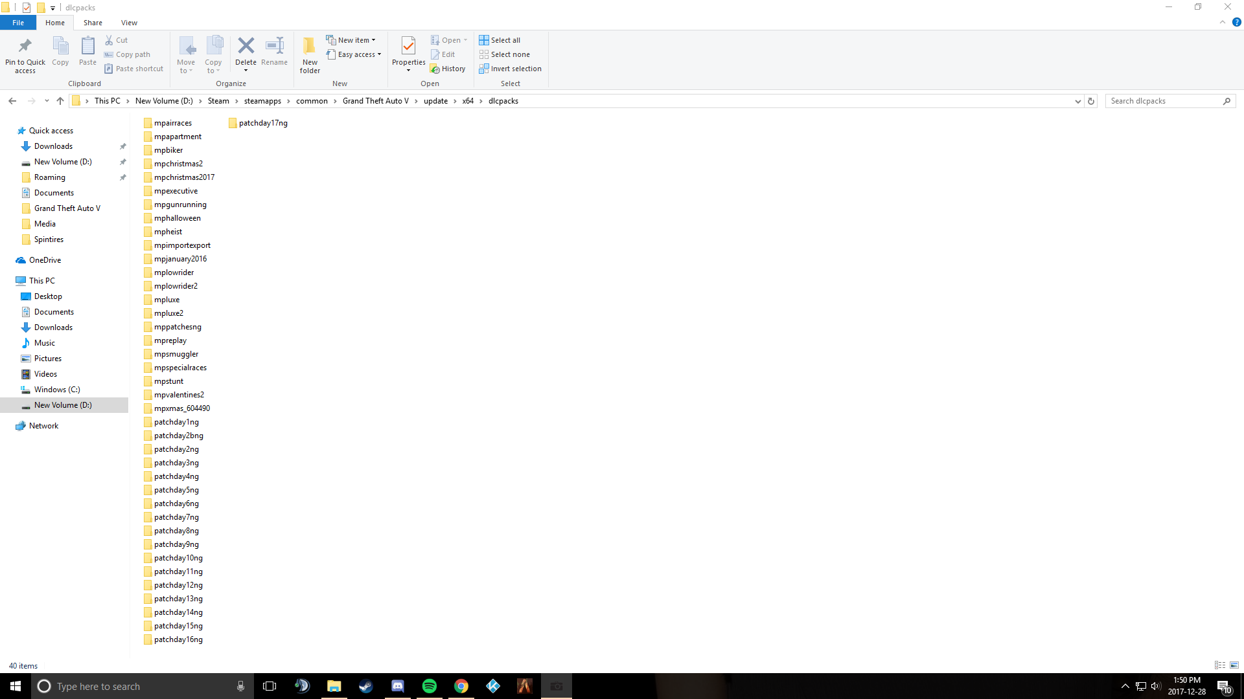Image resolution: width=1244 pixels, height=699 pixels.
Task: Switch to the Home ribbon tab
Action: (55, 23)
